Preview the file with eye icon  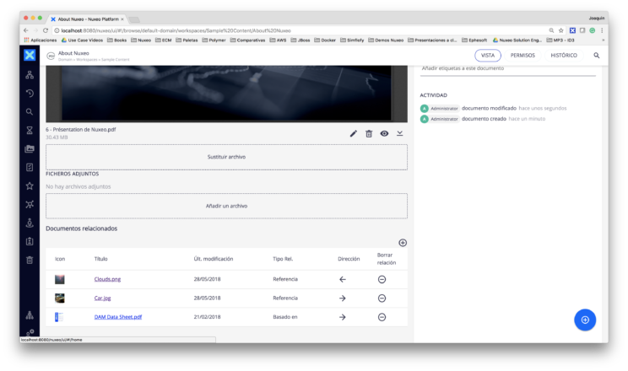(x=384, y=134)
